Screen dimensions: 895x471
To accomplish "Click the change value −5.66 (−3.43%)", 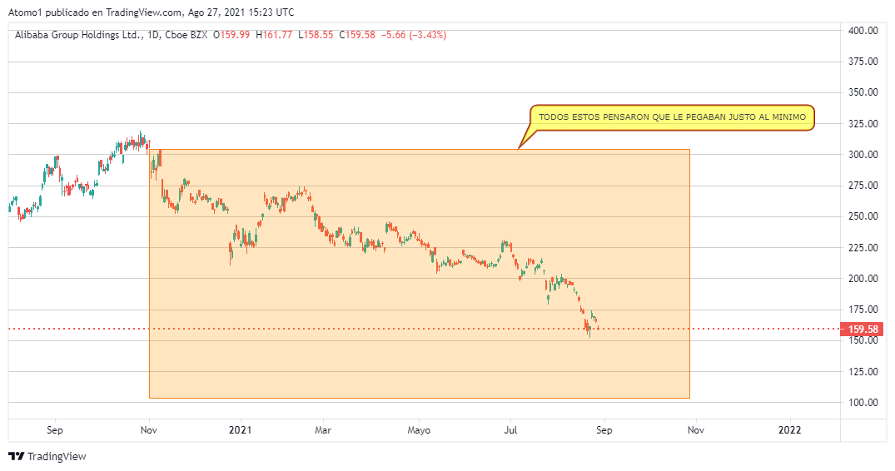I will click(413, 35).
